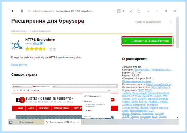The height and width of the screenshot is (133, 187).
Task: Open the Права доступа link
Action: click(x=19, y=65)
